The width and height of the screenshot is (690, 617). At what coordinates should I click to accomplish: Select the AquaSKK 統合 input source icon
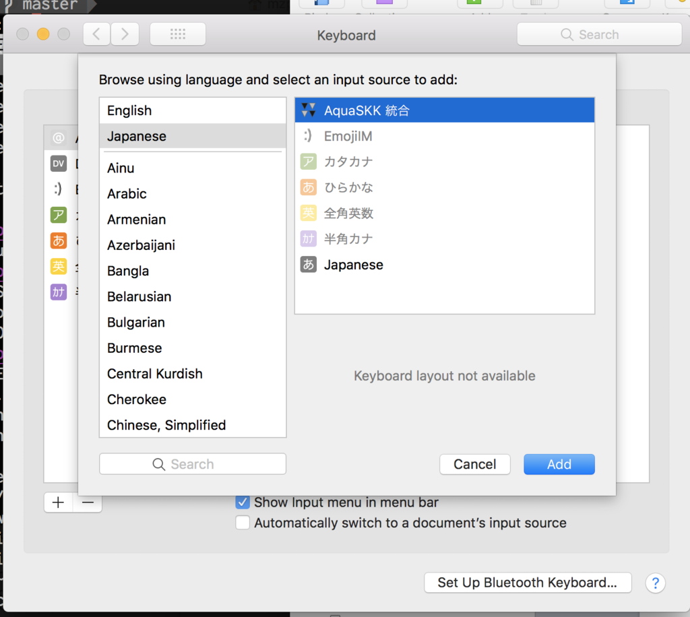click(x=308, y=110)
